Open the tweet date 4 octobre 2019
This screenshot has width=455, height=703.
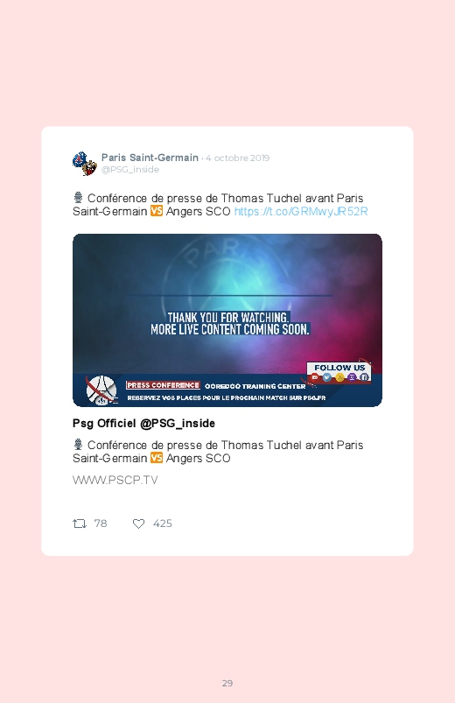238,158
